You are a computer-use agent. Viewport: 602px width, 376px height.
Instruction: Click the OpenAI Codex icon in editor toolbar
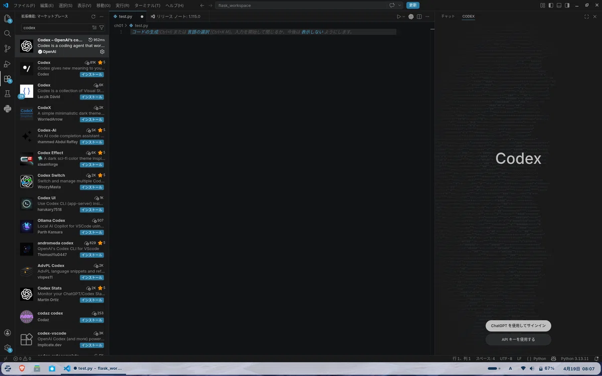tap(411, 17)
